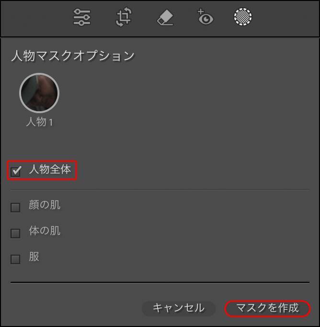Click the マスクを作成 button
320x327 pixels.
tap(267, 308)
